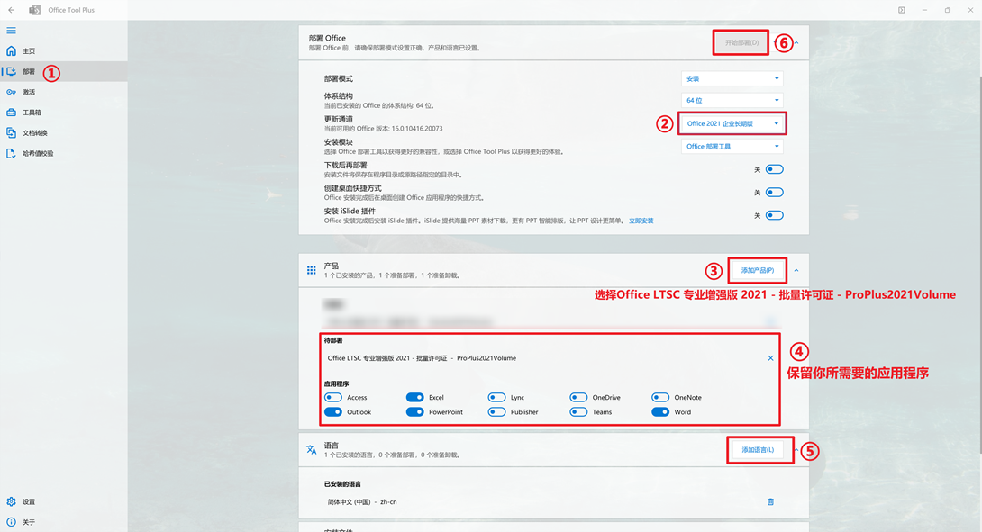Image resolution: width=982 pixels, height=532 pixels.
Task: Open the 部署模式 dropdown showing 安装
Action: coord(732,79)
